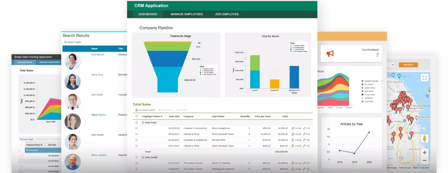448x173 pixels.
Task: Open Arthur Jackson's profile link
Action: click(x=99, y=155)
